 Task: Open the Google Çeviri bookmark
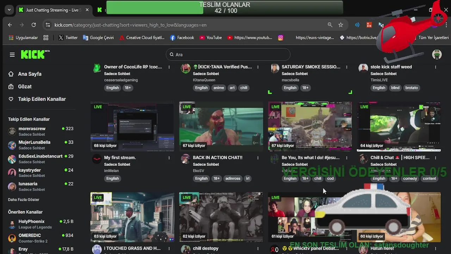98,37
